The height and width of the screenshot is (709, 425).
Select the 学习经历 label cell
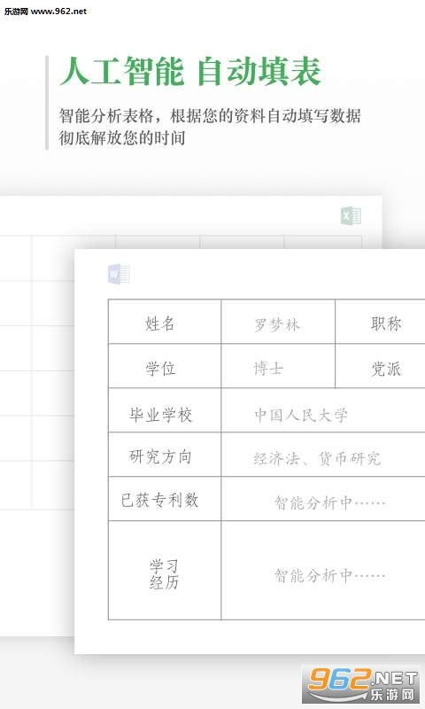pyautogui.click(x=165, y=571)
